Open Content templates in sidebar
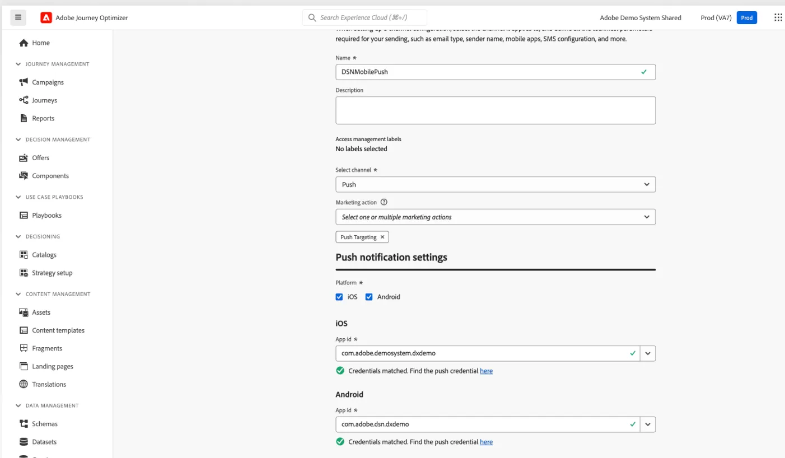Screen dimensions: 785x458 coord(58,330)
